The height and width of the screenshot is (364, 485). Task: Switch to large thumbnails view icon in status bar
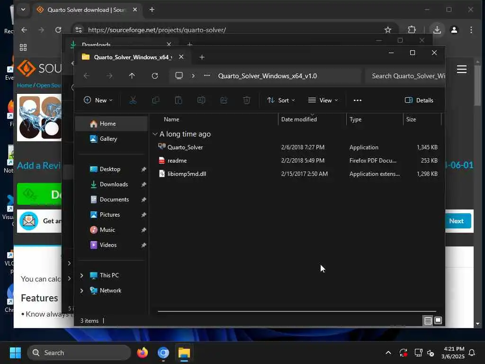coord(438,321)
